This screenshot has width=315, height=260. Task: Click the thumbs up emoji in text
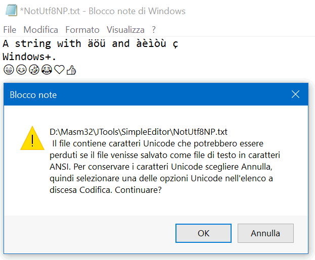pyautogui.click(x=71, y=70)
